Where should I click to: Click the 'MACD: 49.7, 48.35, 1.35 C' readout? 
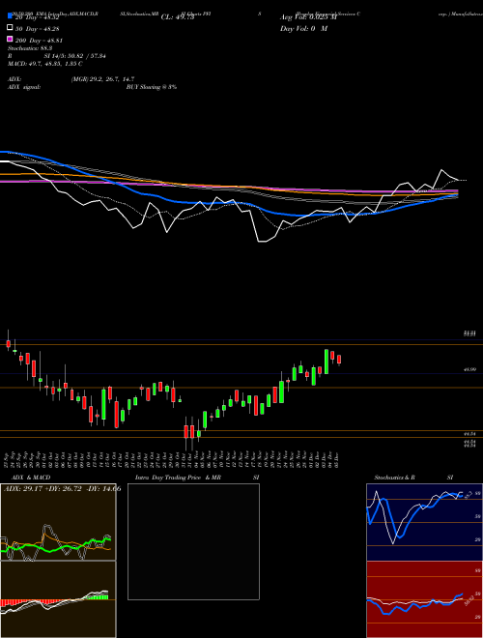tap(45, 64)
